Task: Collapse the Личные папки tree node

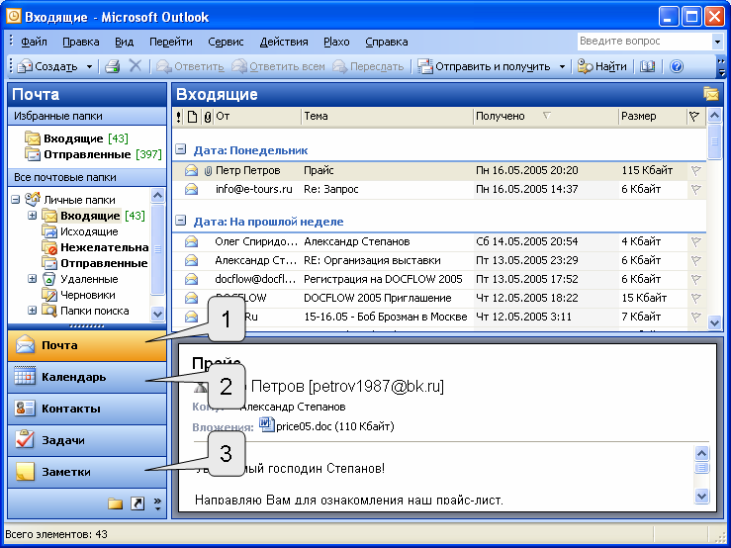Action: pyautogui.click(x=16, y=200)
